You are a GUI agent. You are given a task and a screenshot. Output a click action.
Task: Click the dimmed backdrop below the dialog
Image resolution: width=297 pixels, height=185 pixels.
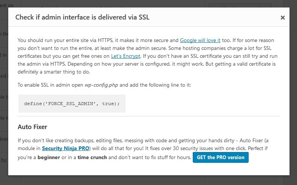148,180
